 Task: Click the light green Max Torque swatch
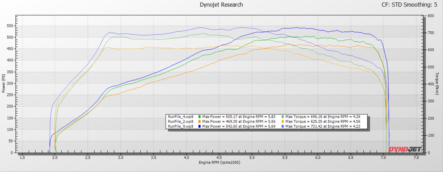point(282,117)
